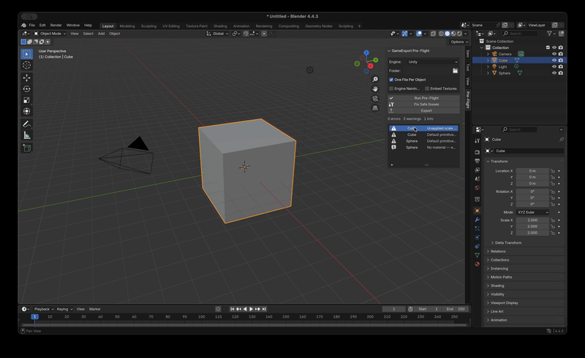
Task: Toggle lock on Scale X
Action: pos(553,220)
